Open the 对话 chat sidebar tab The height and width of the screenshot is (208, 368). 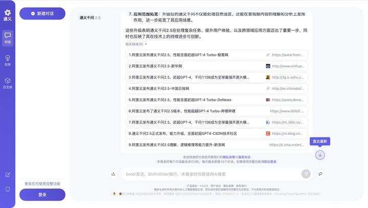pyautogui.click(x=8, y=38)
